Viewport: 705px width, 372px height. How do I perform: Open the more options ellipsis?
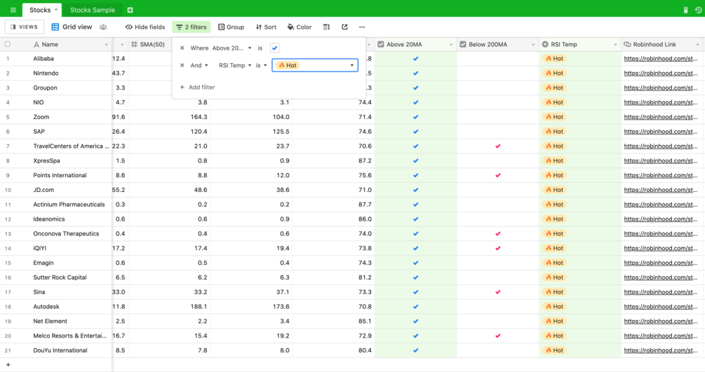(x=362, y=27)
